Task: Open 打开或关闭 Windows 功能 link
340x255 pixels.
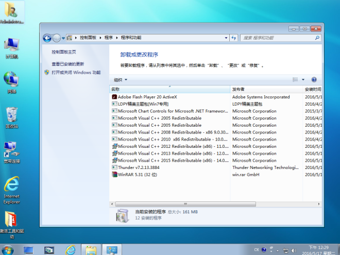Action: pos(76,73)
